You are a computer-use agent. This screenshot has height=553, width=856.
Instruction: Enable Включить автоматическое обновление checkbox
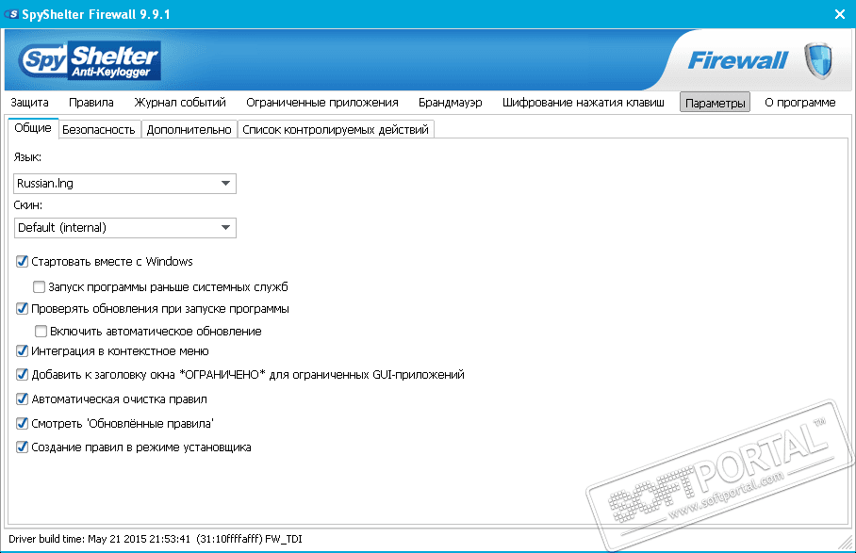click(x=41, y=331)
